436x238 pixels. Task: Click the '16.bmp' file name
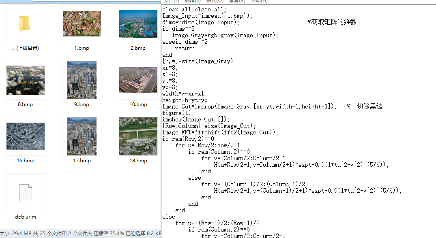[26, 161]
